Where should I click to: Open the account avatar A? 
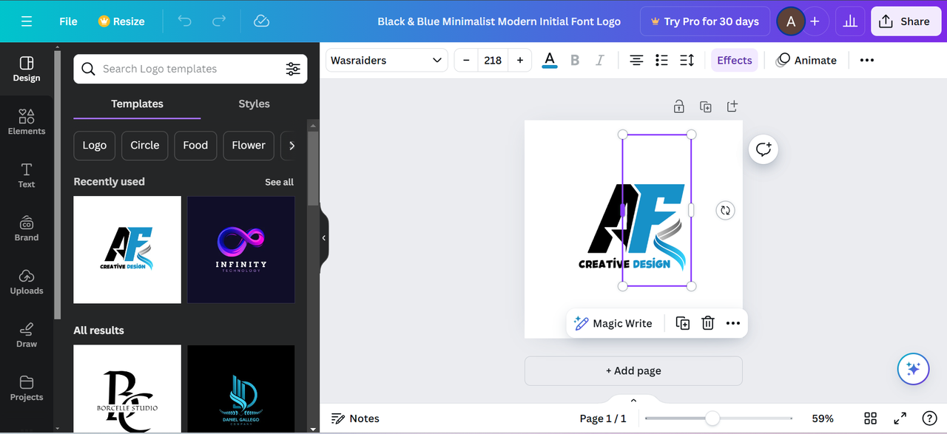tap(791, 21)
